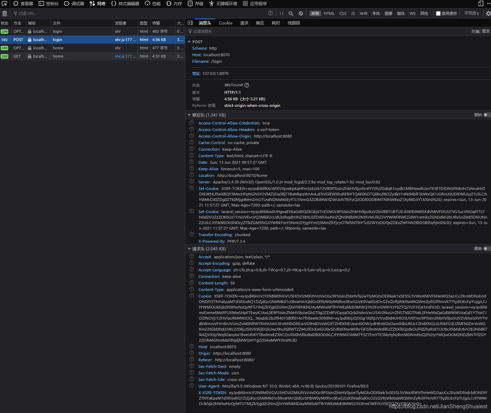The width and height of the screenshot is (491, 413).
Task: Open 样式编辑器 style editor panel
Action: [x=125, y=3]
